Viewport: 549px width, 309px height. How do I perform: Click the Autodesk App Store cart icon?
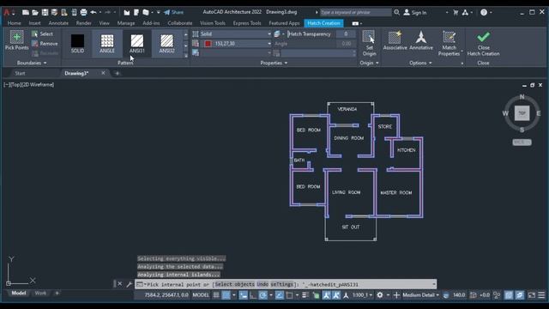point(455,12)
